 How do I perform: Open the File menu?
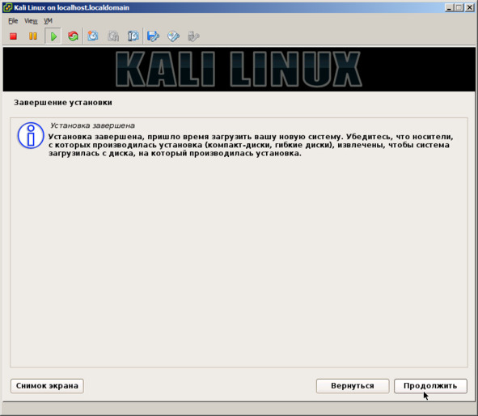pyautogui.click(x=13, y=21)
